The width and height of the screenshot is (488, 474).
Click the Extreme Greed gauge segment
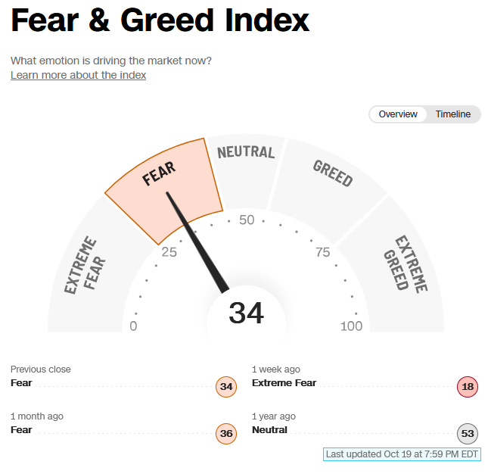[x=402, y=268]
